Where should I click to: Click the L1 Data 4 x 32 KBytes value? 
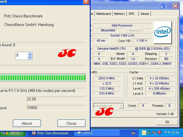[x=160, y=78]
